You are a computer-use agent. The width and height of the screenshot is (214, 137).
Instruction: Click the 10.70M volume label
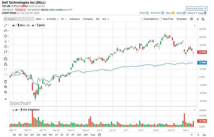[202, 121]
